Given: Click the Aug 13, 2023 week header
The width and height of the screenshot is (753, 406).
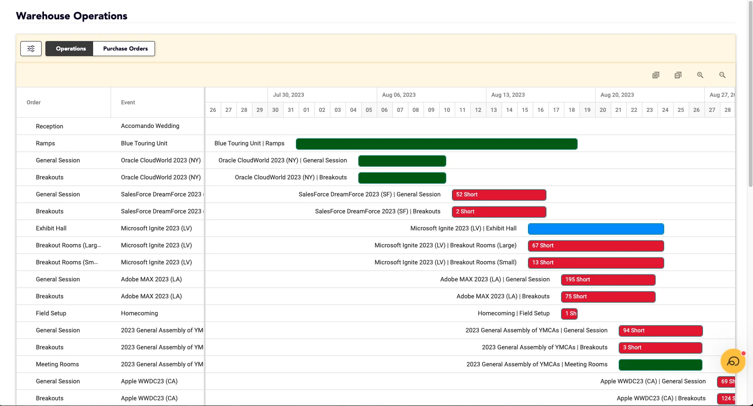Looking at the screenshot, I should pyautogui.click(x=541, y=95).
